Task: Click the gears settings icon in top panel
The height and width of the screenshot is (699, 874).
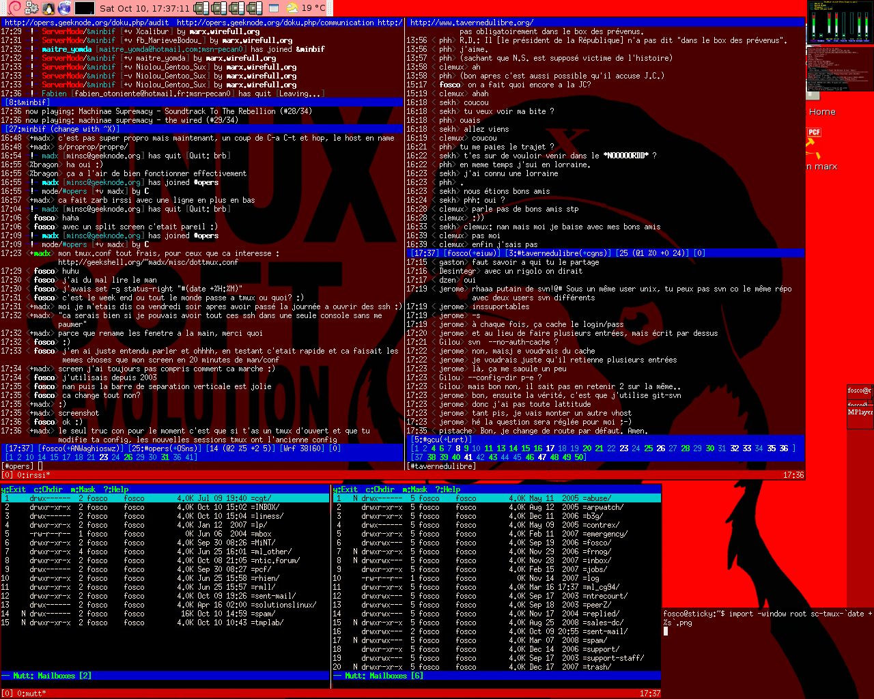Action: click(31, 8)
